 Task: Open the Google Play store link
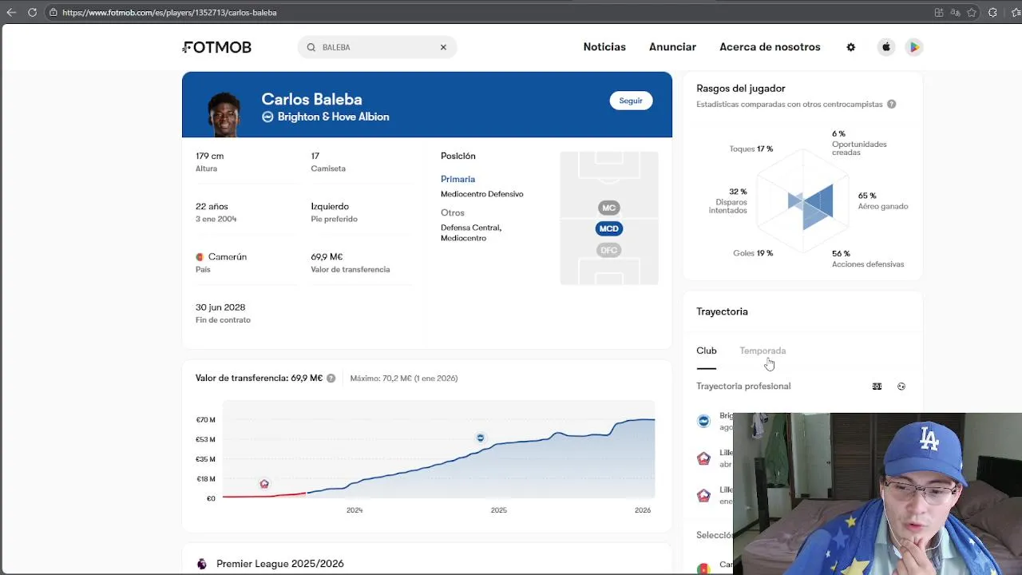coord(914,47)
